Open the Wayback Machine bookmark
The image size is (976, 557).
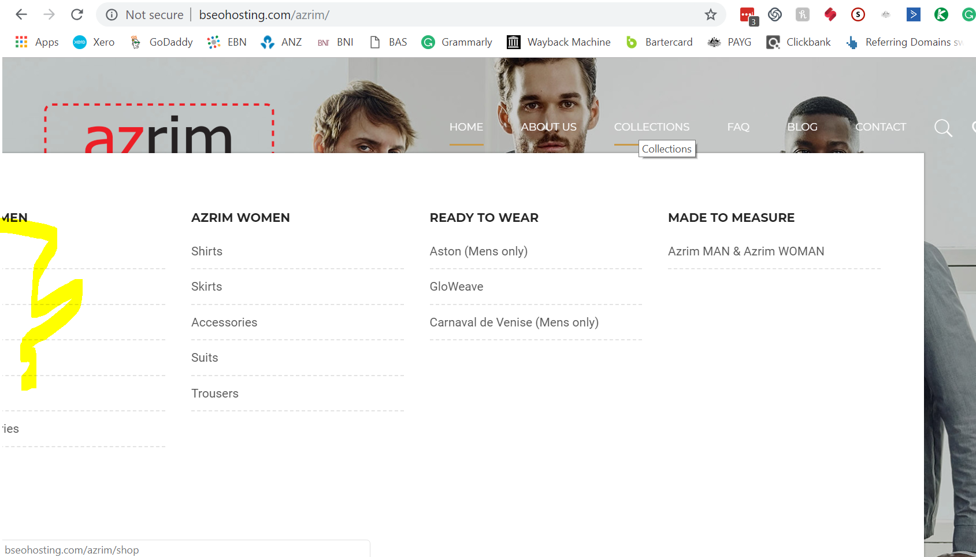(x=559, y=42)
